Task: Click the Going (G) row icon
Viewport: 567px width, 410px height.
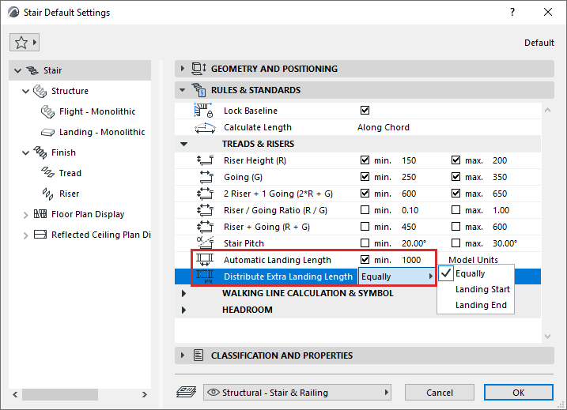Action: tap(205, 177)
